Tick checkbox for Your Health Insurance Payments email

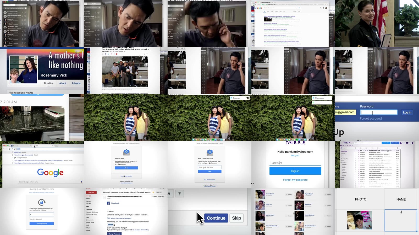coord(355,180)
